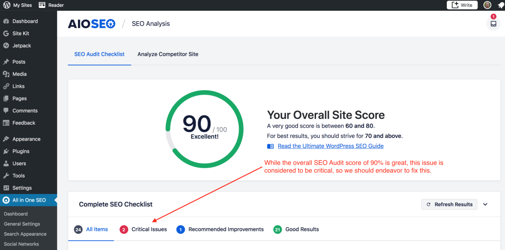Click the green site score progress ring

pyautogui.click(x=205, y=129)
